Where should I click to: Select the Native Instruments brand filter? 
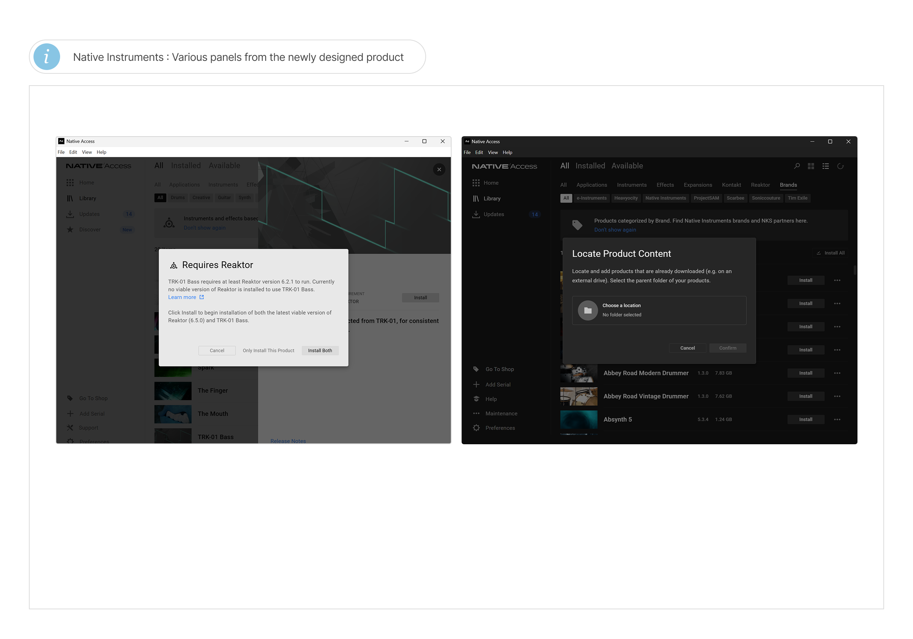coord(665,198)
